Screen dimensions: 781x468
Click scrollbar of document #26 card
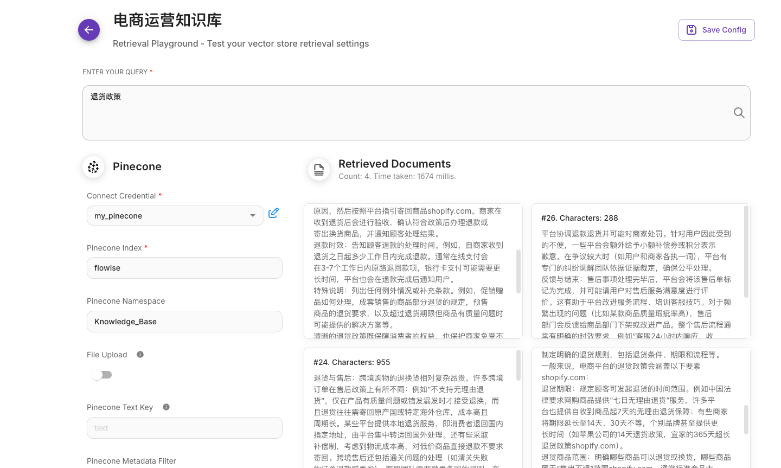pos(746,252)
